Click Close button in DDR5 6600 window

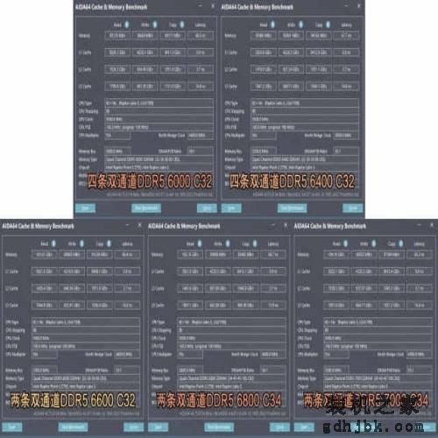134,427
